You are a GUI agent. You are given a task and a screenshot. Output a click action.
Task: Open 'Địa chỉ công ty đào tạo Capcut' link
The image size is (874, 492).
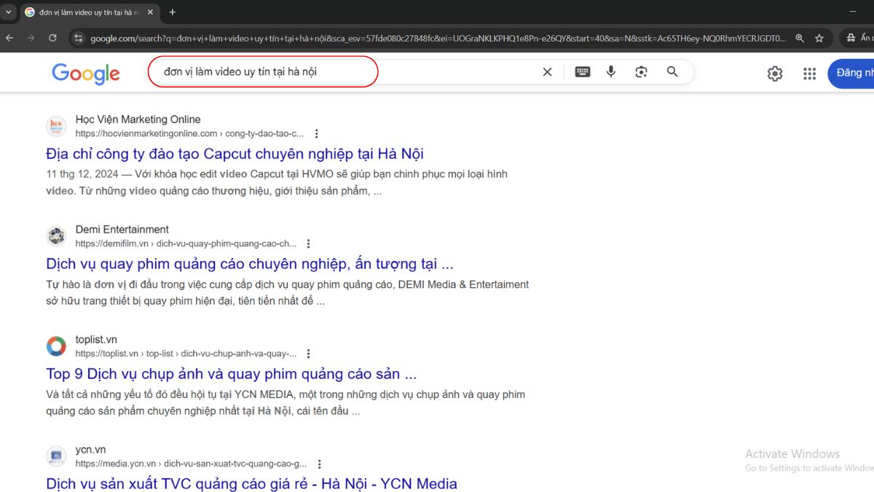pos(235,154)
